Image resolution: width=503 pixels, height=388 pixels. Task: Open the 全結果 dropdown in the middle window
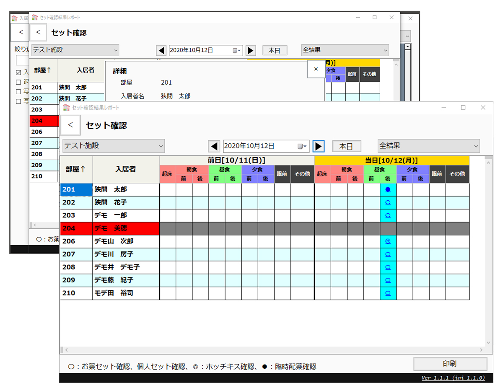345,50
